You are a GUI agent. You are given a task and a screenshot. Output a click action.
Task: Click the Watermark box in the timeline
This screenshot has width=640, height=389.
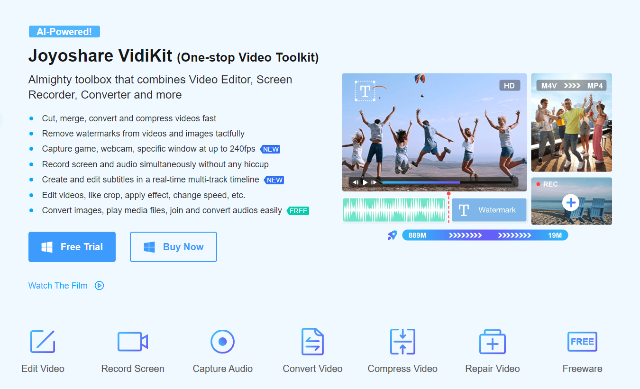(x=489, y=210)
